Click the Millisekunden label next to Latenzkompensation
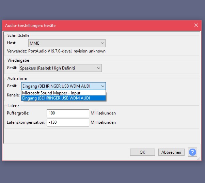Screen dimensions: 205x183 pos(103,122)
